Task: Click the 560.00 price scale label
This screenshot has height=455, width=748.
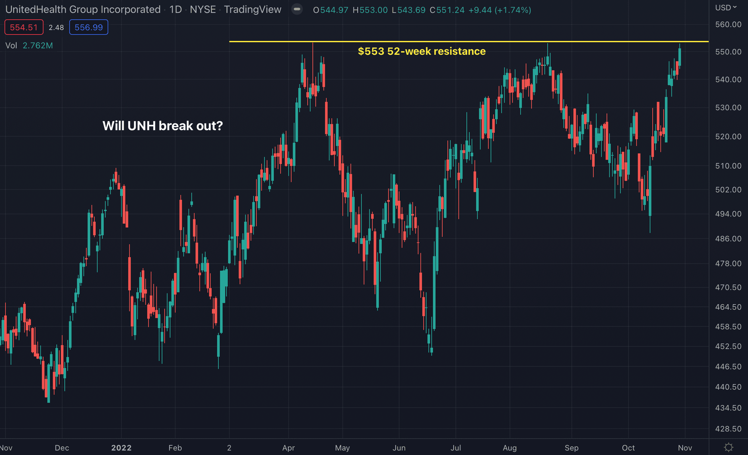Action: [728, 24]
